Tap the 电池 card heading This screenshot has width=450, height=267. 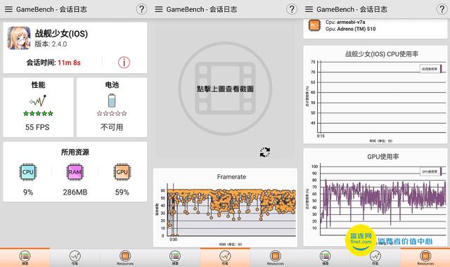[x=112, y=85]
